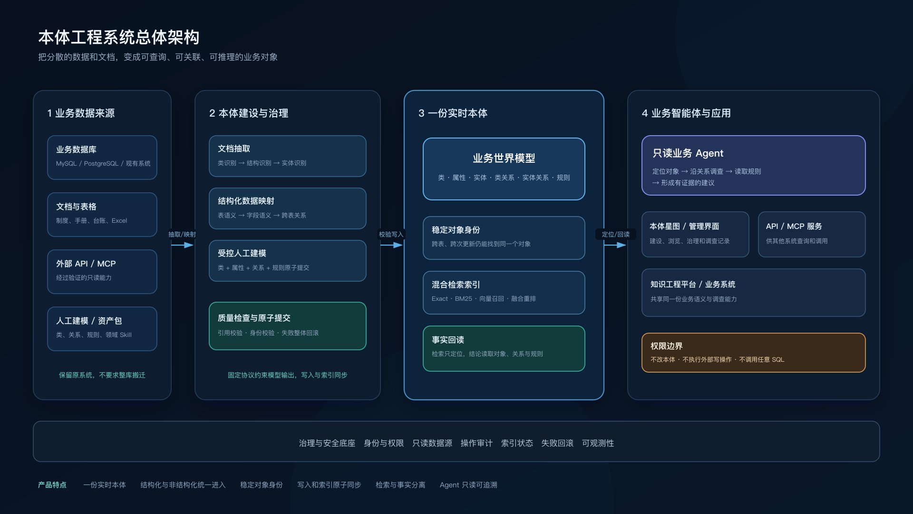Click the 文档抽取 card

coord(288,156)
